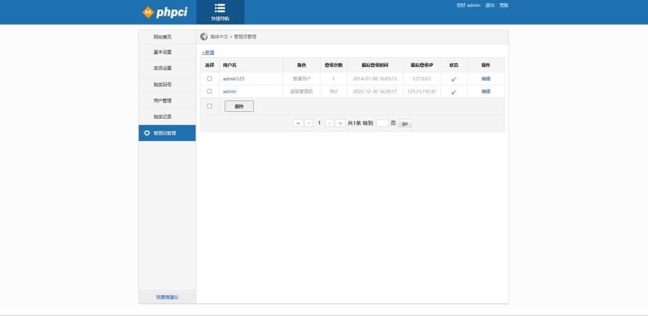Click the 选择 column header

[209, 65]
